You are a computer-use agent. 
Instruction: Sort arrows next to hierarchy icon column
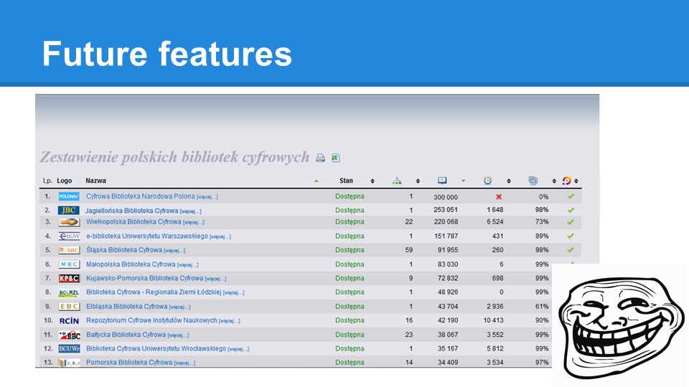(x=418, y=181)
